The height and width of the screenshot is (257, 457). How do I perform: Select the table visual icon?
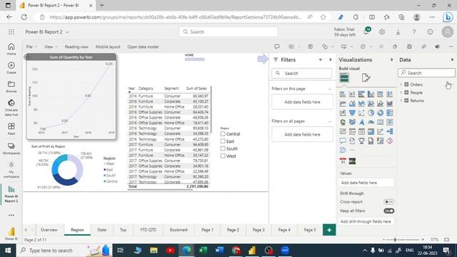click(x=361, y=131)
